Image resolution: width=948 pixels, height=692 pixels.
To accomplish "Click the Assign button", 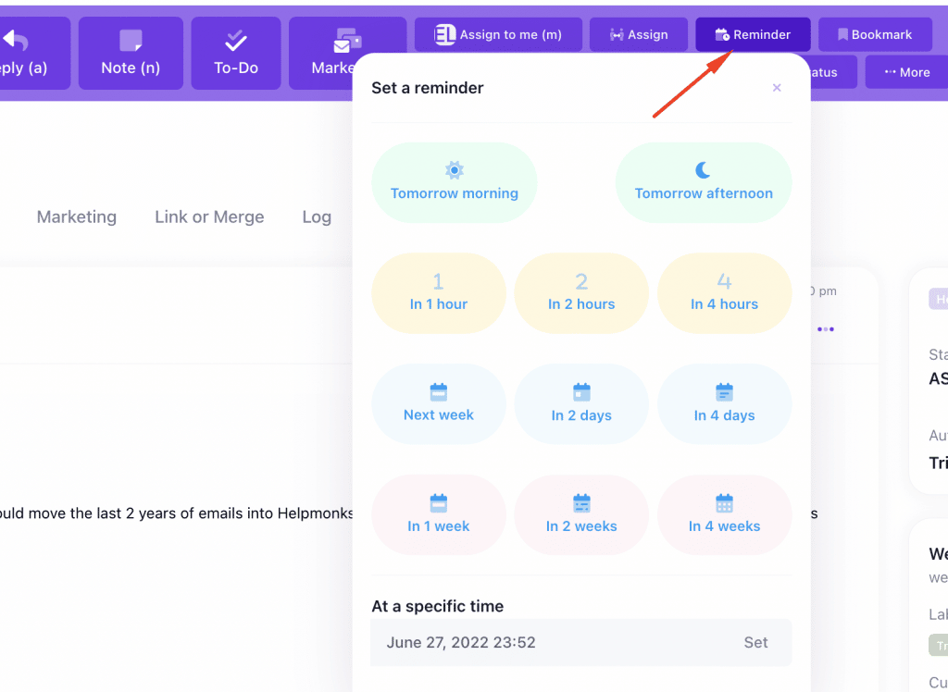I will tap(638, 35).
